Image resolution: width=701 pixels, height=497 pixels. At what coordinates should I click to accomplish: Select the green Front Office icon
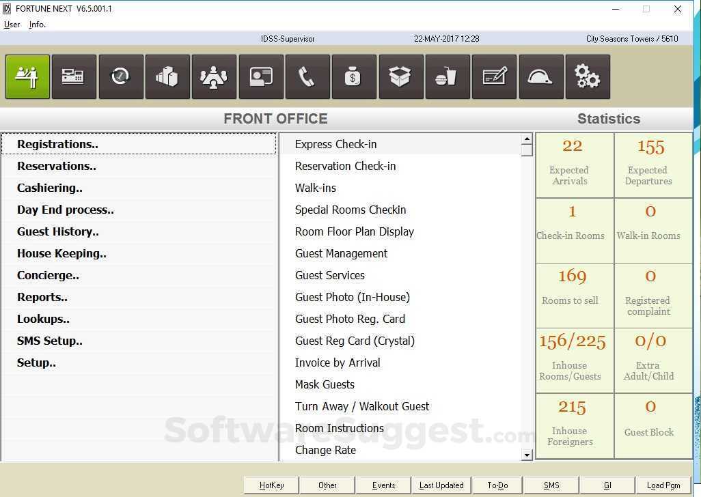coord(27,76)
